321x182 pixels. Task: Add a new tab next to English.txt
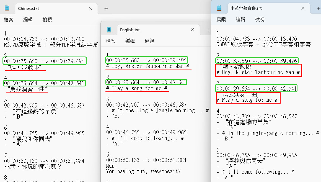tap(208, 30)
